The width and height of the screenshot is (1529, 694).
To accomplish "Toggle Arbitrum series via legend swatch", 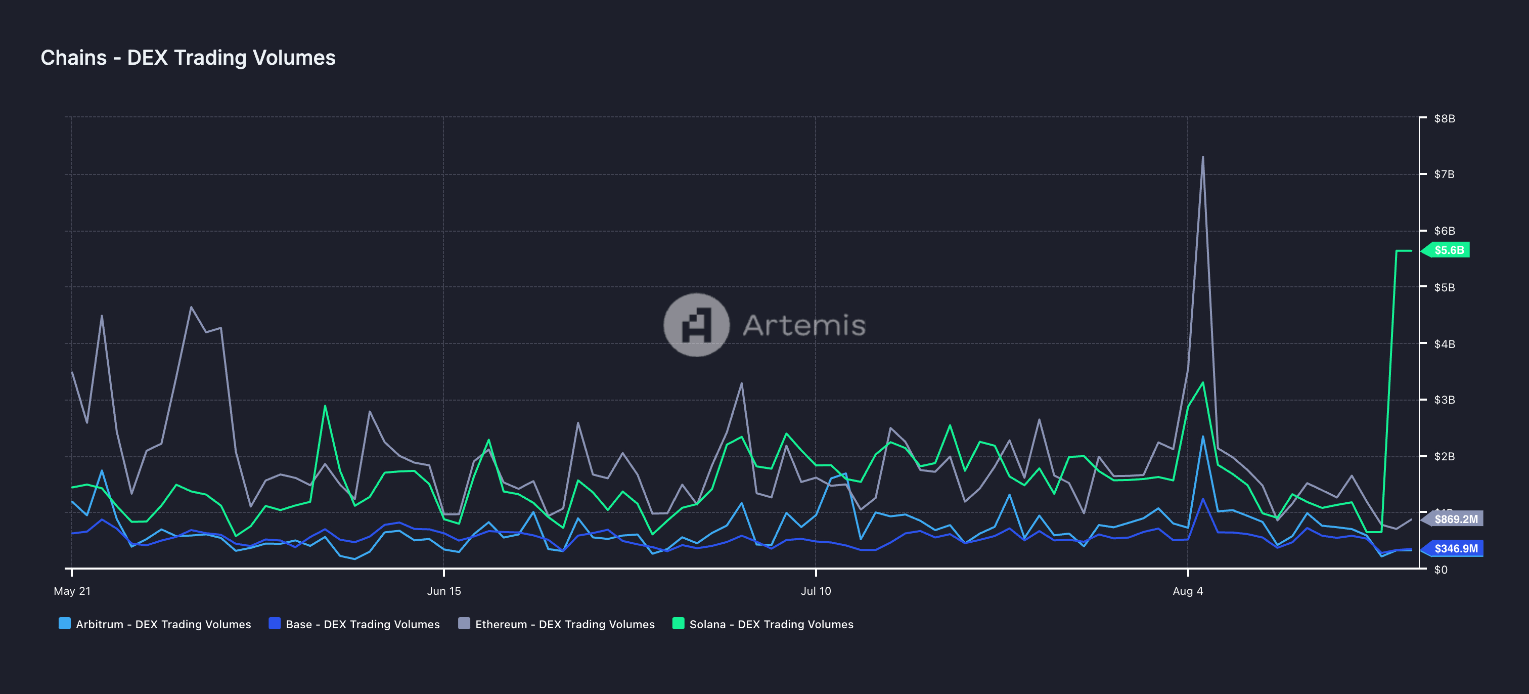I will tap(65, 623).
